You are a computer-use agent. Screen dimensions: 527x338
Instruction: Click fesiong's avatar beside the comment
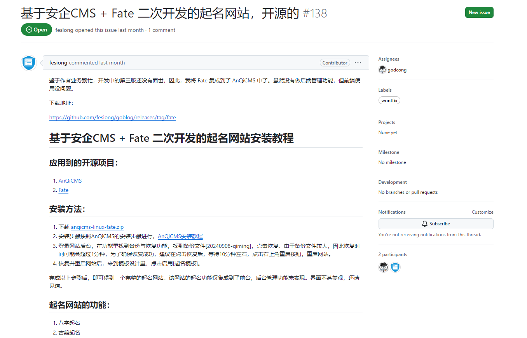click(29, 63)
